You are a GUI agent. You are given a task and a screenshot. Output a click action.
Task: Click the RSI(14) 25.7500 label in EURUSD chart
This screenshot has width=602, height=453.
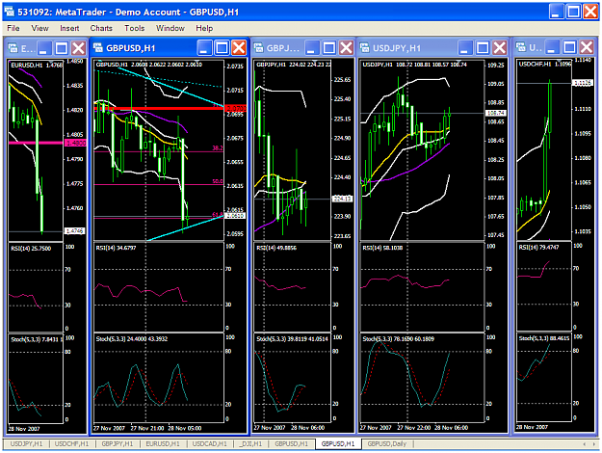pos(31,249)
